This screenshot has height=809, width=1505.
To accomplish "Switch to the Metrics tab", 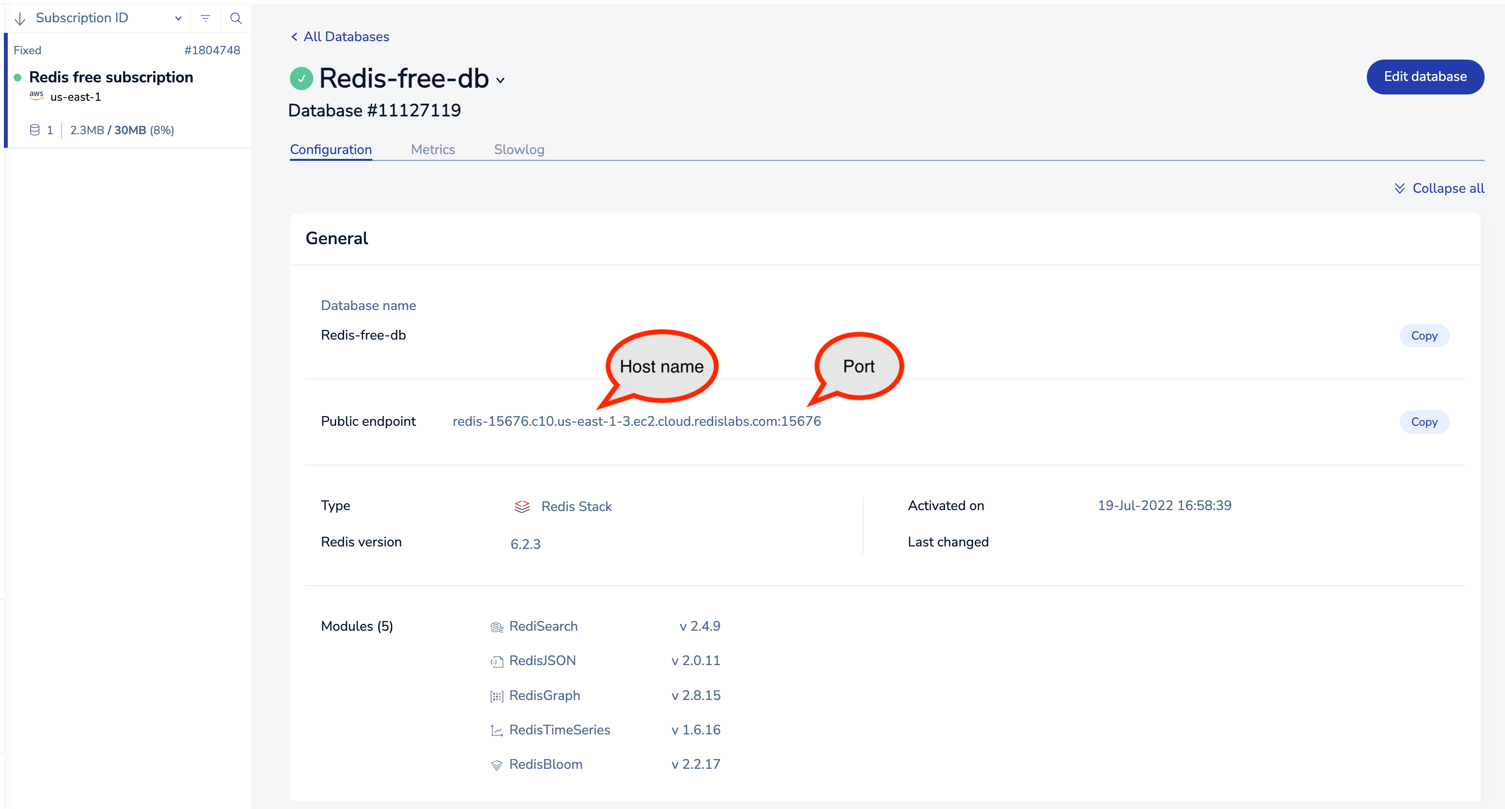I will (x=432, y=149).
